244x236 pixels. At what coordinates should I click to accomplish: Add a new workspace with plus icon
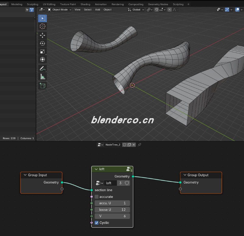[x=188, y=4]
